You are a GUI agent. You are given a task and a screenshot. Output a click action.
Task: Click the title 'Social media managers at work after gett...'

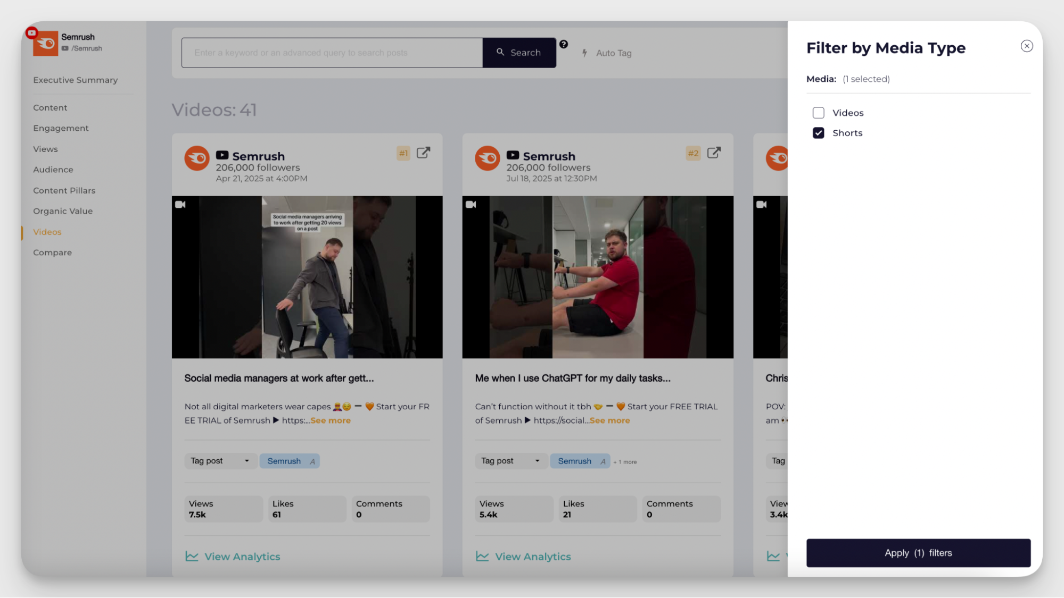[279, 378]
